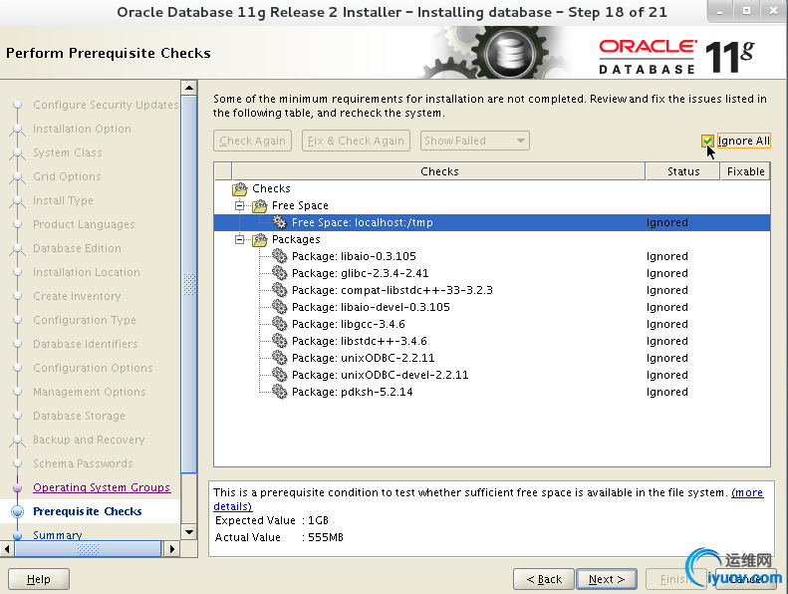Screen dimensions: 788x594
Task: Click the gear icon for Package: libstdc++-3.4.6
Action: pos(279,341)
